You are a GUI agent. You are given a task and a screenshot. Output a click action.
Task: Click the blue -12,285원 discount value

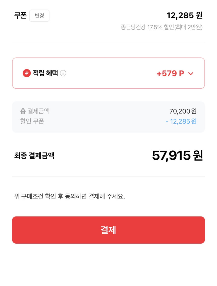coord(181,121)
